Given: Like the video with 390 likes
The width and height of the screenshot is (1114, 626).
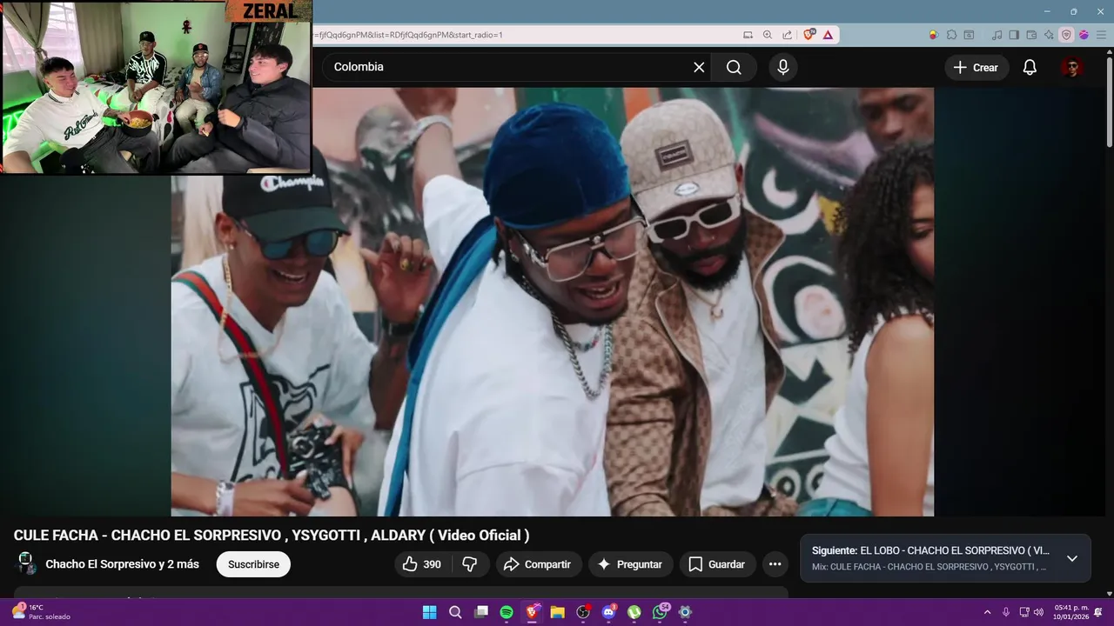Looking at the screenshot, I should (421, 564).
